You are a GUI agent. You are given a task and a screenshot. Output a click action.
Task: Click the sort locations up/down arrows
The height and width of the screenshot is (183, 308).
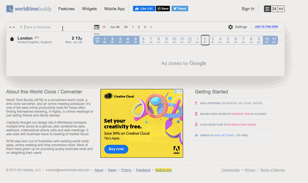tap(12, 27)
